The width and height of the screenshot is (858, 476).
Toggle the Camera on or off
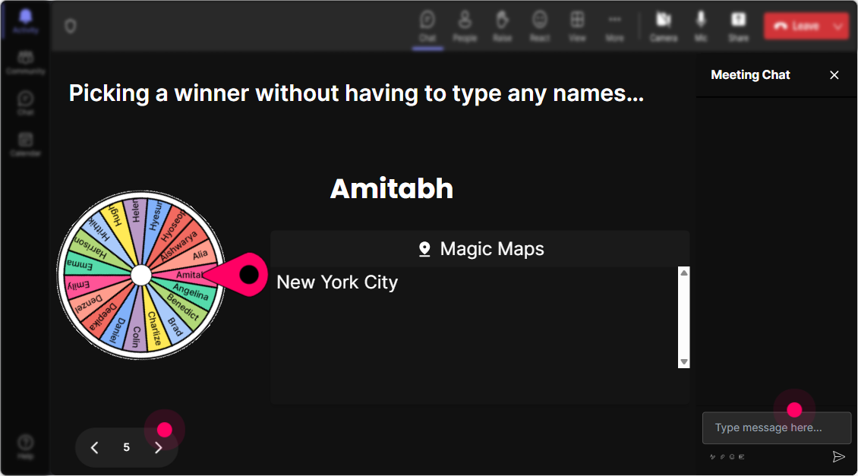click(664, 26)
